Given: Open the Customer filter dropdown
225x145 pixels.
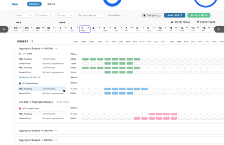Looking at the screenshot, I should pyautogui.click(x=45, y=15).
